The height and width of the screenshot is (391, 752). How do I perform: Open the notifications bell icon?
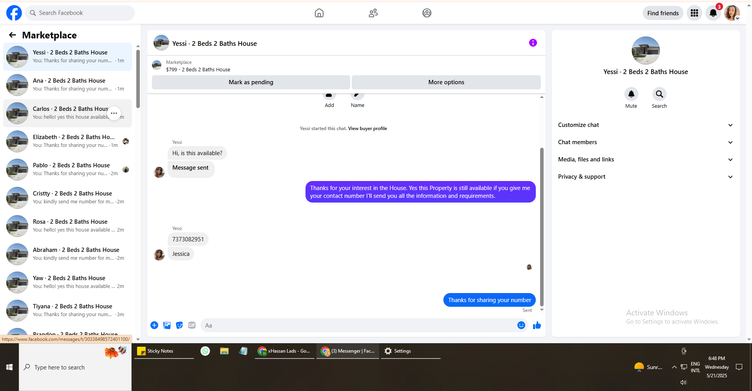tap(713, 13)
